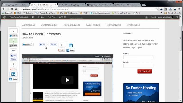
Task: Show hidden bookmarks with the chevron
Action: point(162,13)
